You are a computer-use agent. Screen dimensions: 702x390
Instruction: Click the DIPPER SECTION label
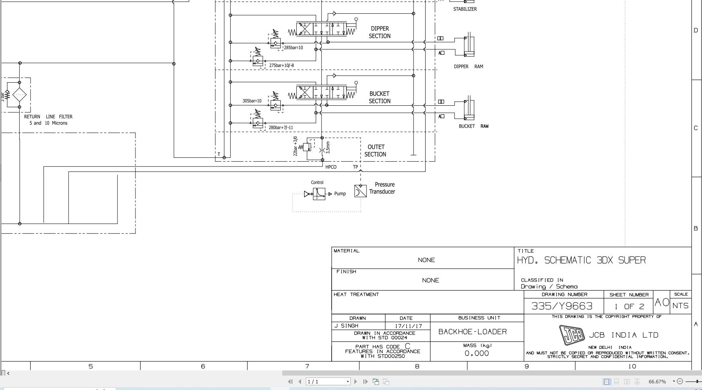pos(379,32)
